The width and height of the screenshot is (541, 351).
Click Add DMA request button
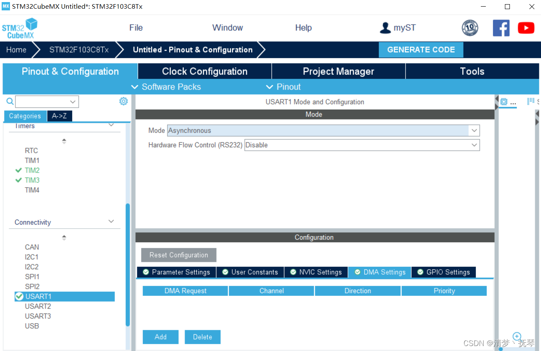[x=161, y=337]
